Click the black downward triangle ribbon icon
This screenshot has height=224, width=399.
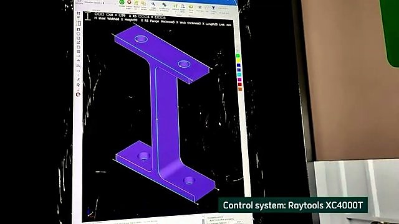coord(213,7)
